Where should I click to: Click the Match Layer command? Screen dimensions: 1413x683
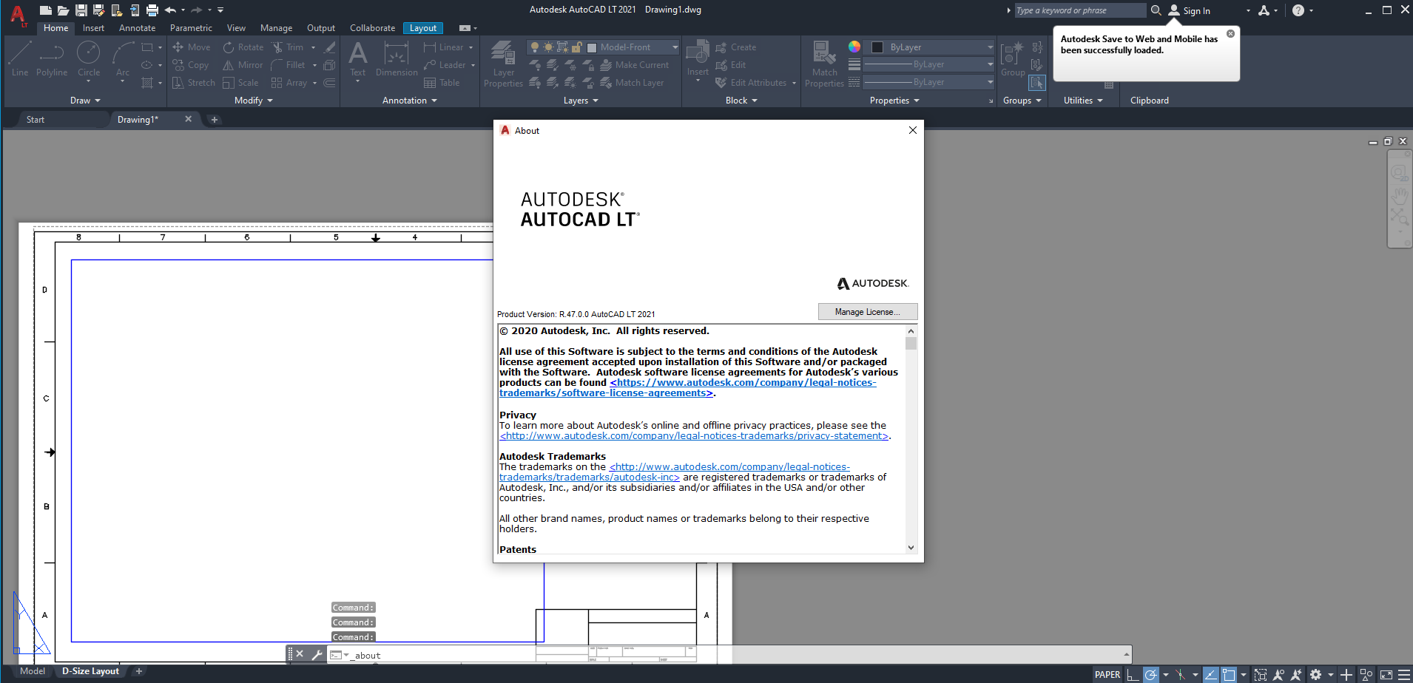point(632,83)
